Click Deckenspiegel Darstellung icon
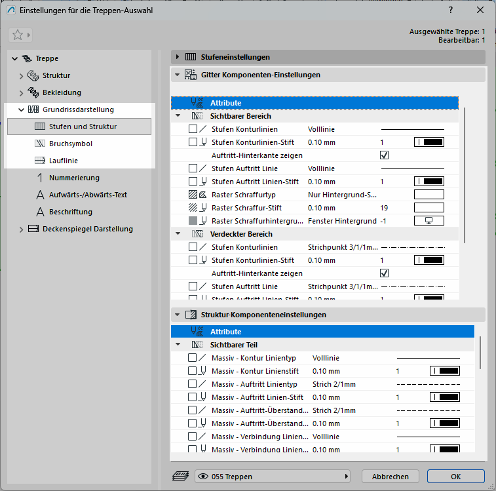 tap(33, 229)
